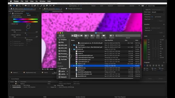Image resolution: width=175 pixels, height=98 pixels.
Task: Click the Finder Share icon
Action: (x=98, y=36)
